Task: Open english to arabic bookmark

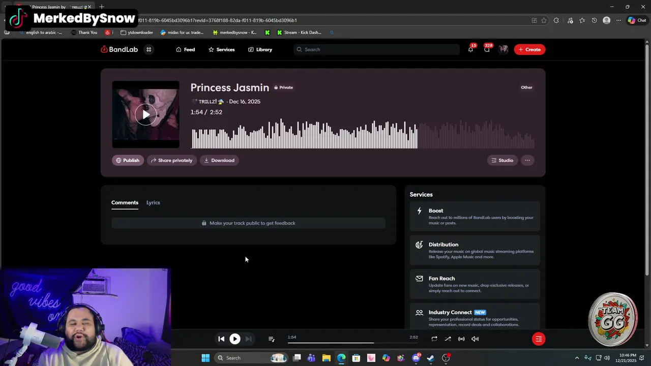Action: click(x=40, y=33)
